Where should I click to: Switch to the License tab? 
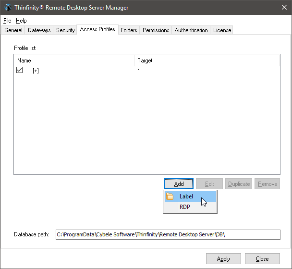point(222,30)
